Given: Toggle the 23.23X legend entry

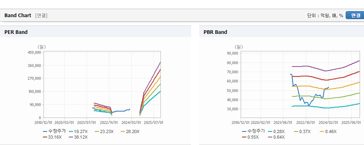Looking at the screenshot, I should (104, 131).
